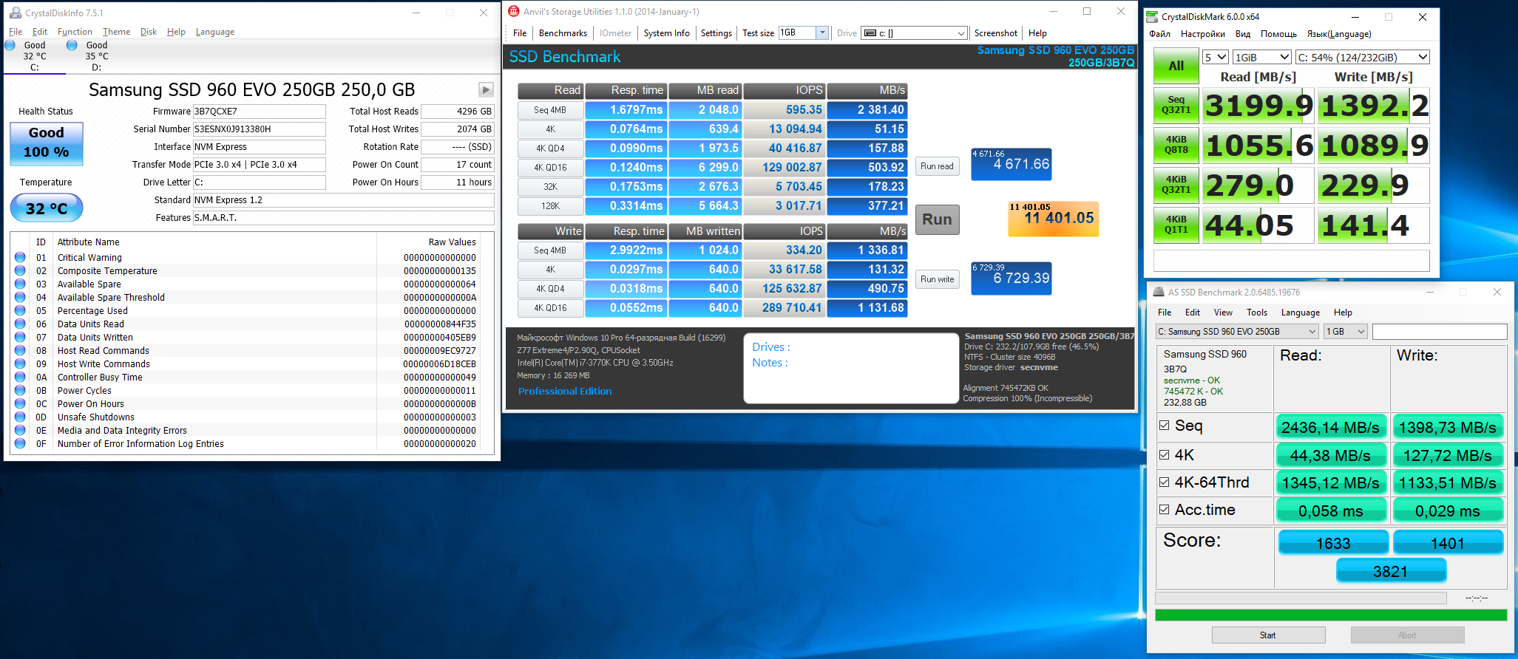Run the 4KiB Q8T8 test
This screenshot has width=1518, height=659.
1176,145
